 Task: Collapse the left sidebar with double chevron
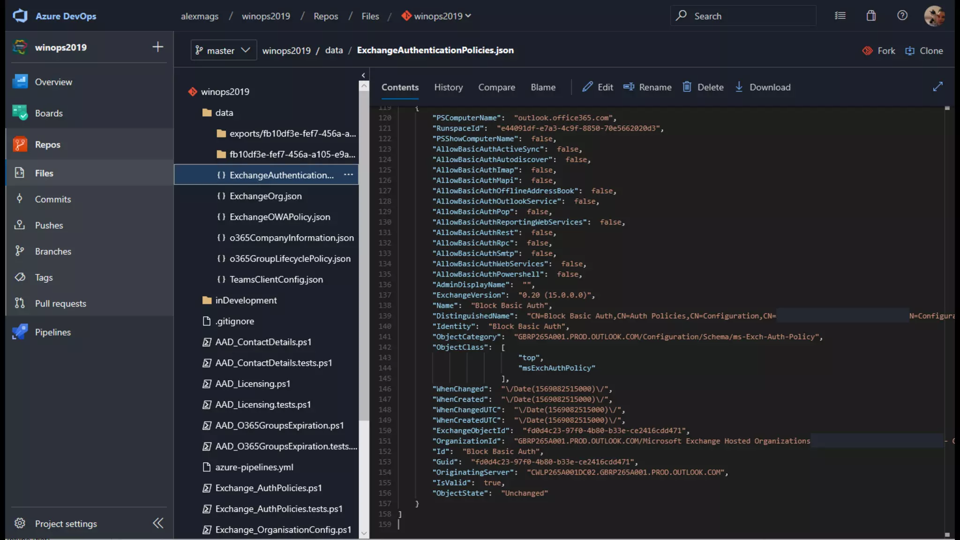tap(158, 523)
